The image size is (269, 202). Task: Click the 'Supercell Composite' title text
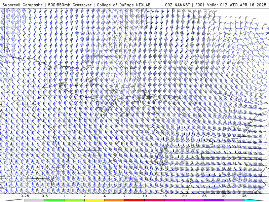pos(23,5)
